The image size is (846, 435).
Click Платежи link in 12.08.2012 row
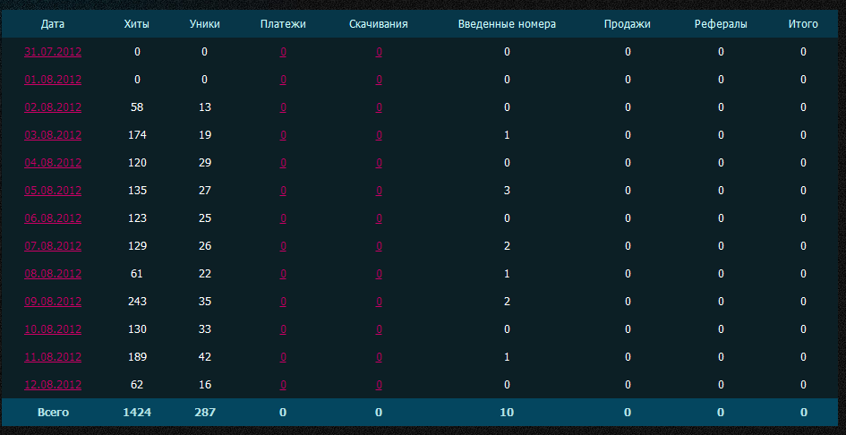point(283,386)
